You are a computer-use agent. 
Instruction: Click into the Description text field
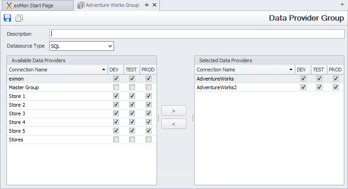point(197,34)
